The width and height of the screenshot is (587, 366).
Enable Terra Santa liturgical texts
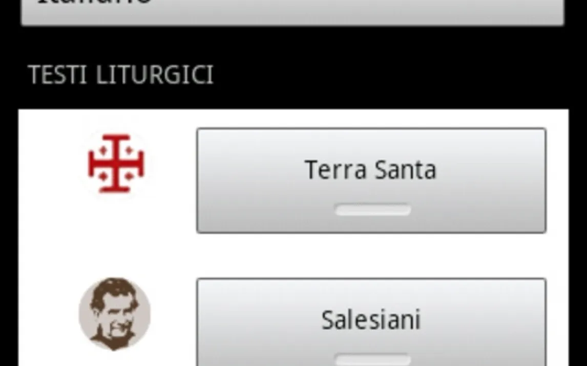[371, 181]
